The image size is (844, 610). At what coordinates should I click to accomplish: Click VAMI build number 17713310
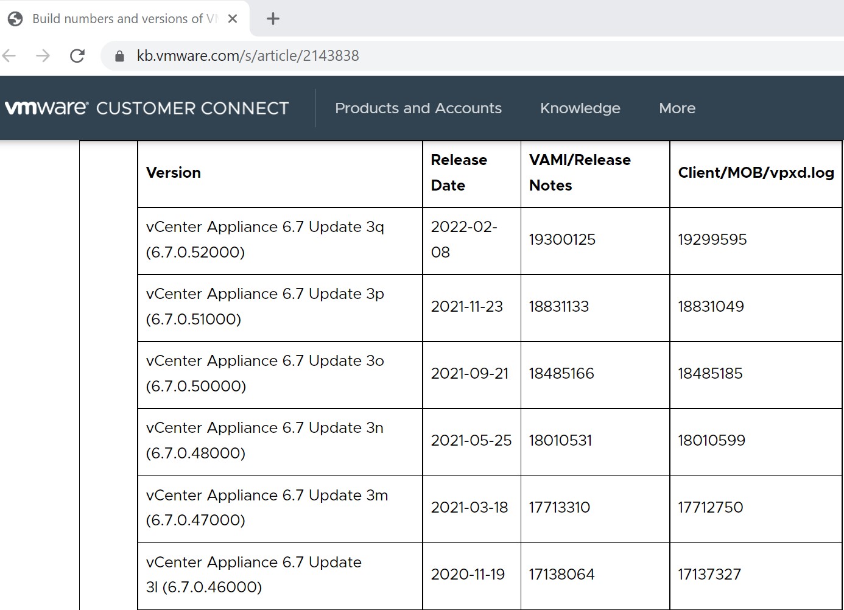(560, 508)
